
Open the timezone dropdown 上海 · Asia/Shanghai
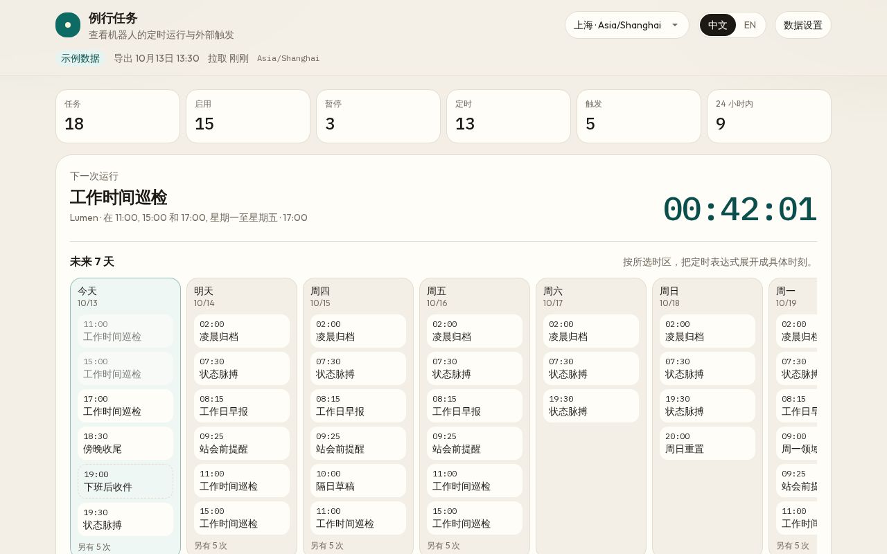(x=626, y=25)
